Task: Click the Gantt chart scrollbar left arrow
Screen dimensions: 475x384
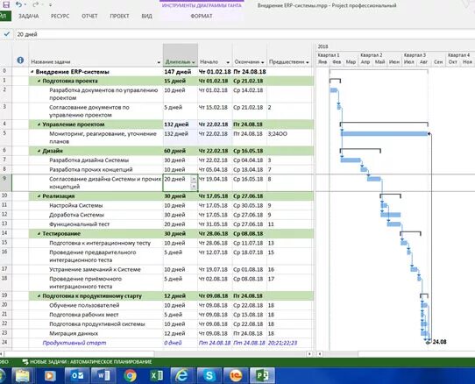Action: coord(320,353)
